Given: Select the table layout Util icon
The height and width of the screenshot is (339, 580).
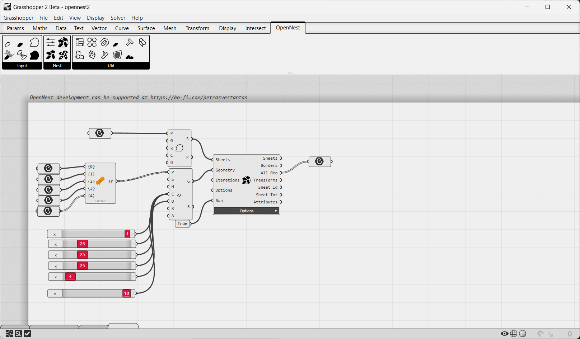Looking at the screenshot, I should click(80, 42).
